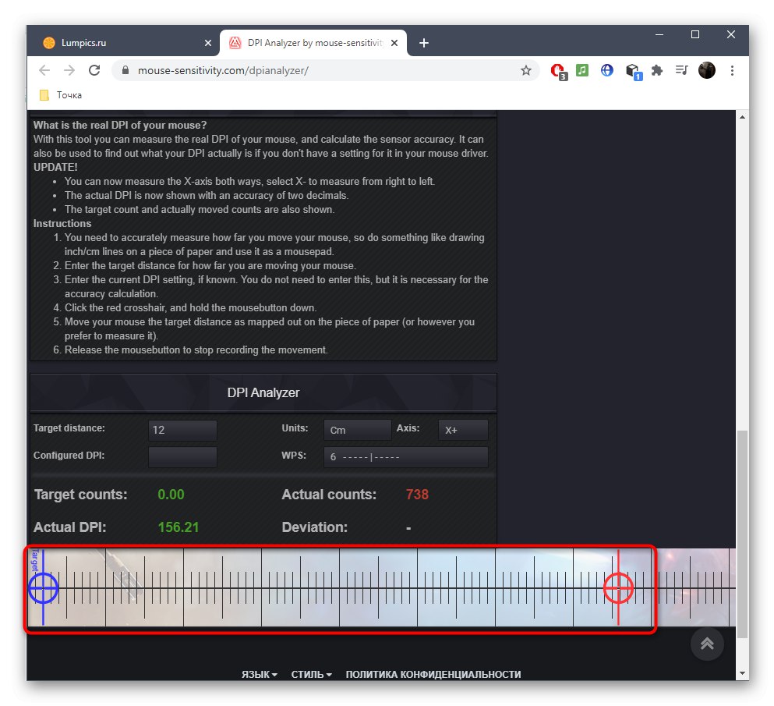Viewport: 774px width, 706px height.
Task: Click the Deviation label
Action: [x=314, y=527]
